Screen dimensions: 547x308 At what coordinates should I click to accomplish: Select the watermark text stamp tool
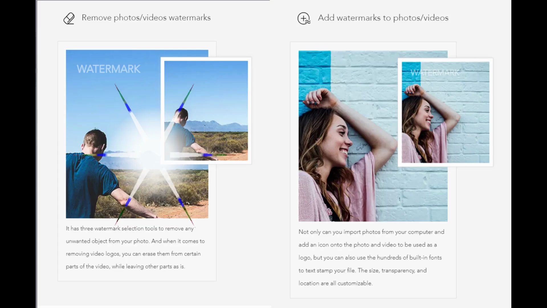(x=303, y=18)
